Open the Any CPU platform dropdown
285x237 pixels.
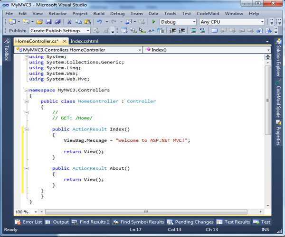232,22
